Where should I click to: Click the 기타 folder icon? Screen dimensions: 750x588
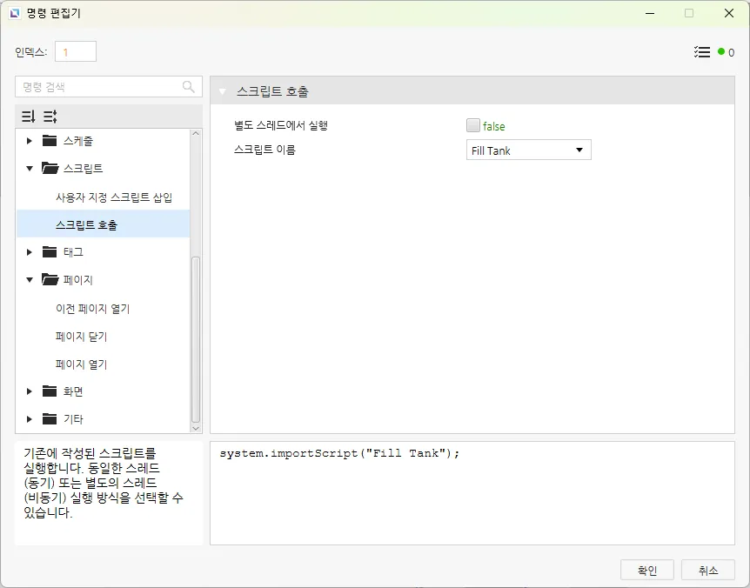50,419
